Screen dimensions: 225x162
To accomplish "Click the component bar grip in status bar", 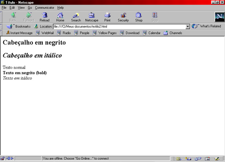I will [x=172, y=159].
